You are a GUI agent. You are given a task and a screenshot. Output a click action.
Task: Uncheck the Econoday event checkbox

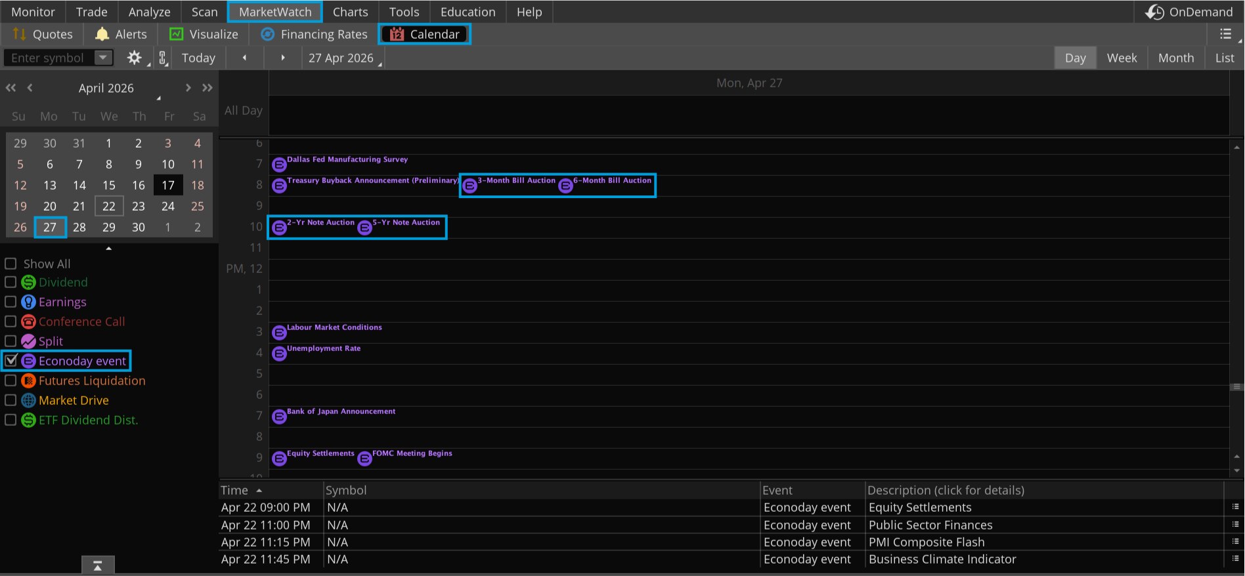pyautogui.click(x=11, y=360)
